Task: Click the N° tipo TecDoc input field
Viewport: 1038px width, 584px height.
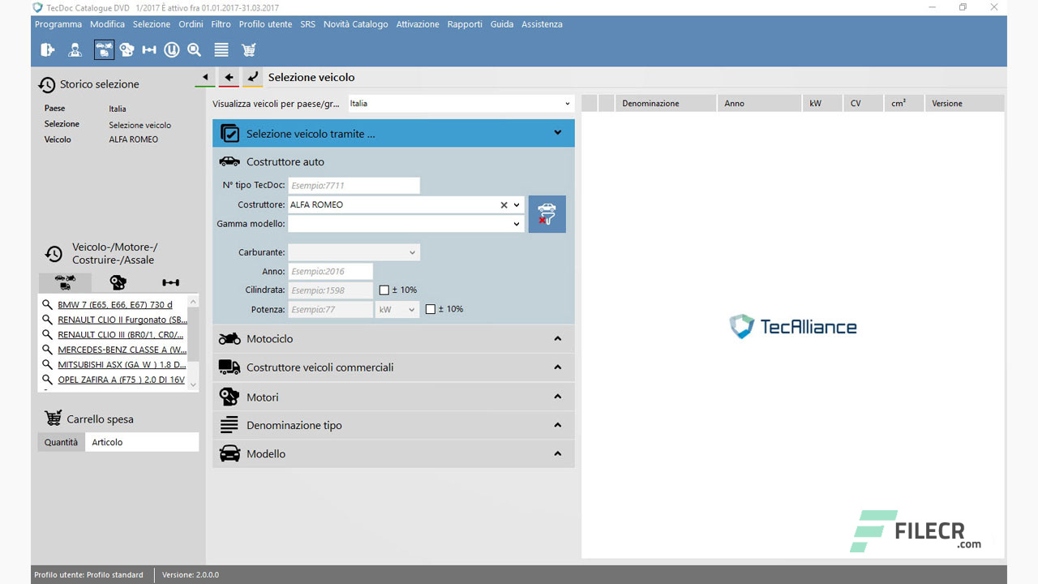Action: 354,186
